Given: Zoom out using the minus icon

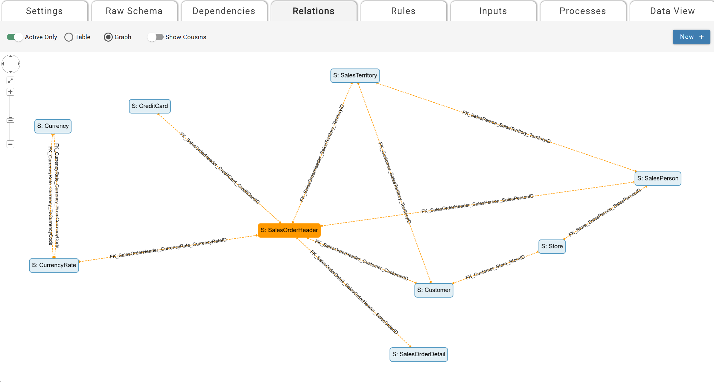Looking at the screenshot, I should pos(10,144).
